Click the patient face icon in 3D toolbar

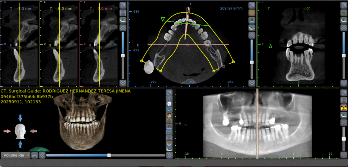pyautogui.click(x=169, y=115)
